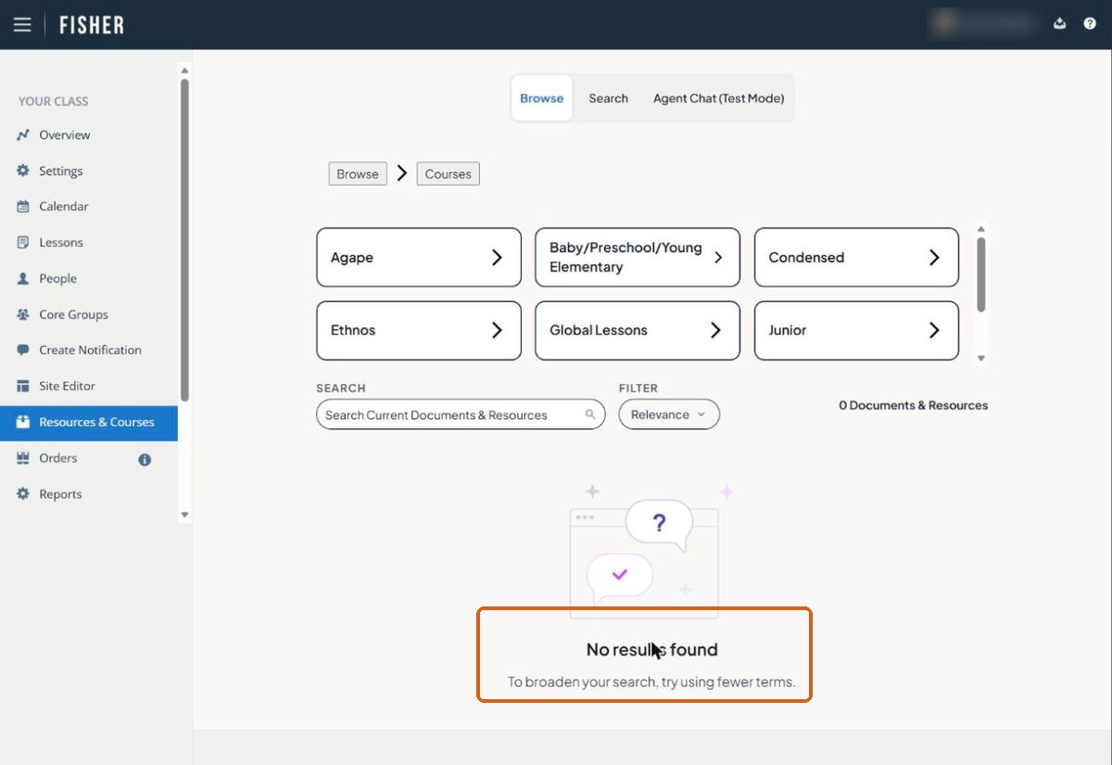Expand the Condensed course category
This screenshot has height=765, width=1112.
pyautogui.click(x=856, y=258)
